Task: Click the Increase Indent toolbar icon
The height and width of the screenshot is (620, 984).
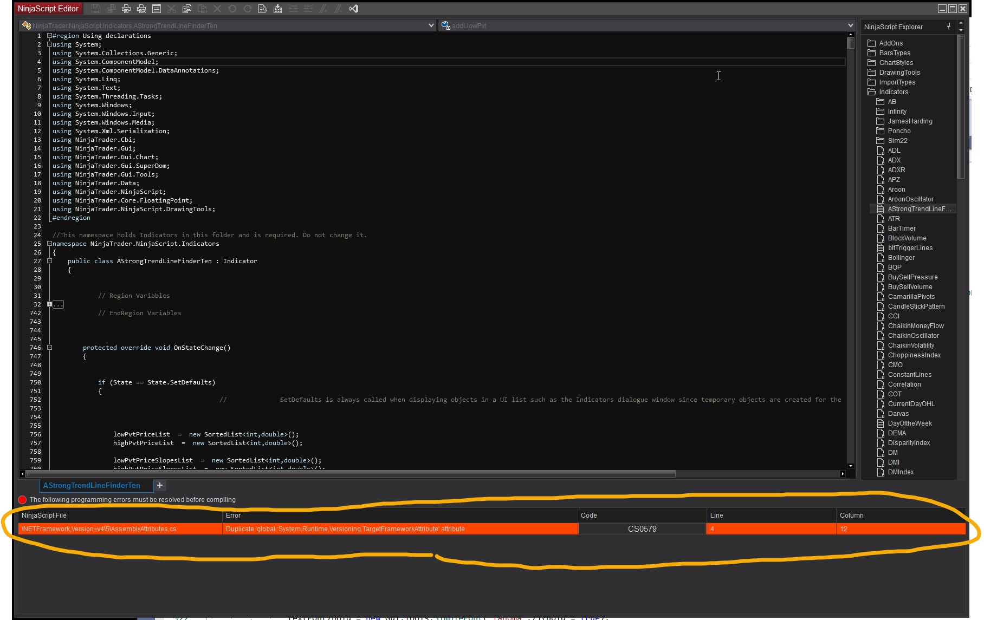Action: click(308, 9)
